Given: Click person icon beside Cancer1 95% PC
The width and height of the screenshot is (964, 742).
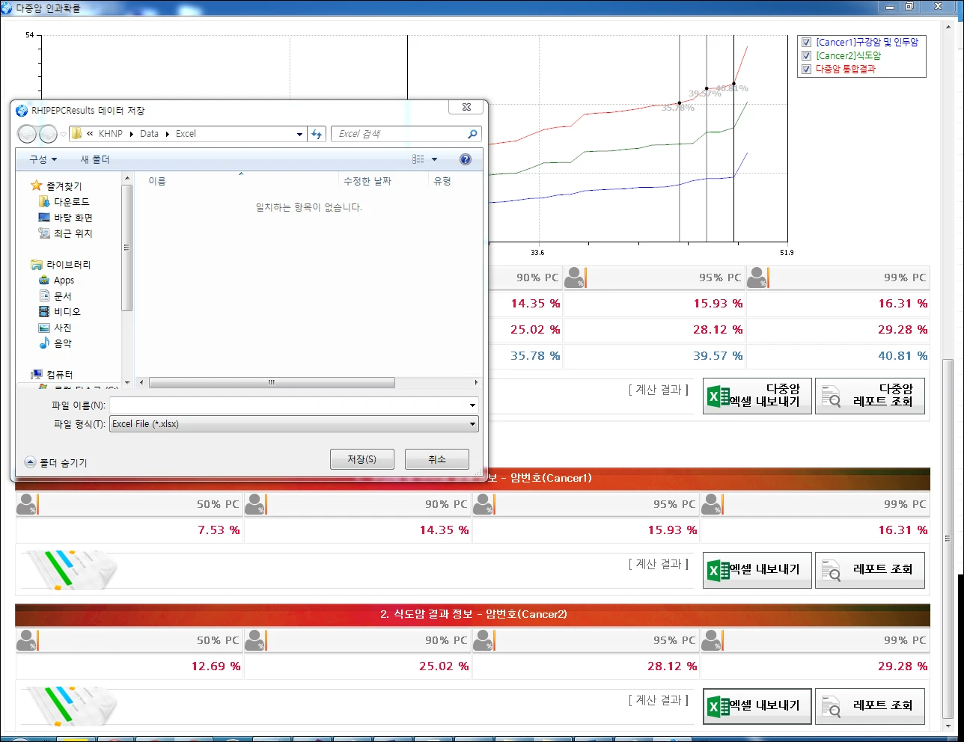Looking at the screenshot, I should click(x=483, y=504).
